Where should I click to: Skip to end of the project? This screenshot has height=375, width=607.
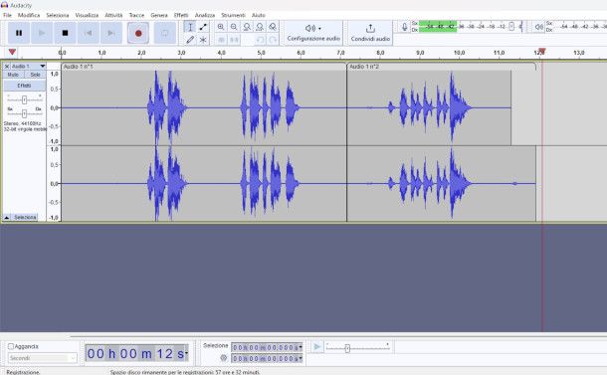tap(111, 33)
